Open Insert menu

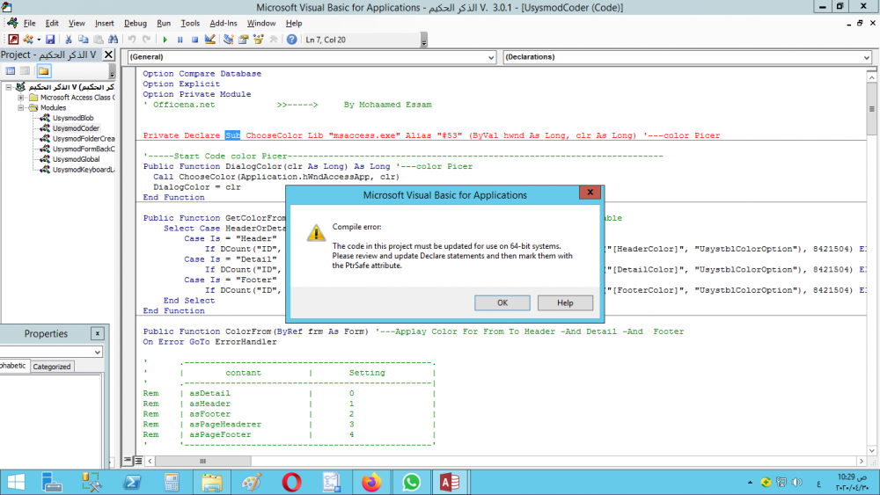click(105, 23)
